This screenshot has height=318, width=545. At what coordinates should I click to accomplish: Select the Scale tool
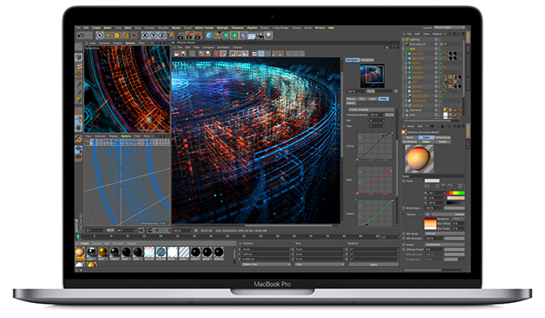(x=117, y=35)
